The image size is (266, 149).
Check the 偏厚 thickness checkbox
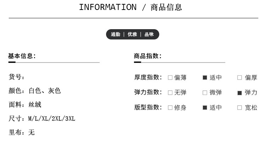click(x=239, y=78)
